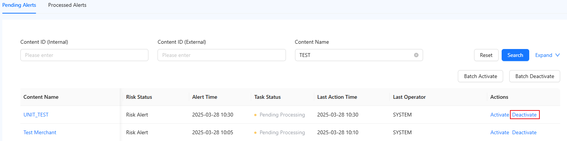Focus the Content ID (Internal) input
The height and width of the screenshot is (141, 567).
click(84, 55)
